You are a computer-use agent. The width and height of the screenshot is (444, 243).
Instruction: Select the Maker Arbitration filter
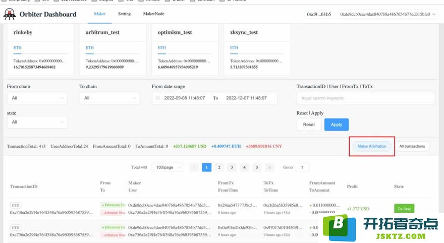point(372,146)
